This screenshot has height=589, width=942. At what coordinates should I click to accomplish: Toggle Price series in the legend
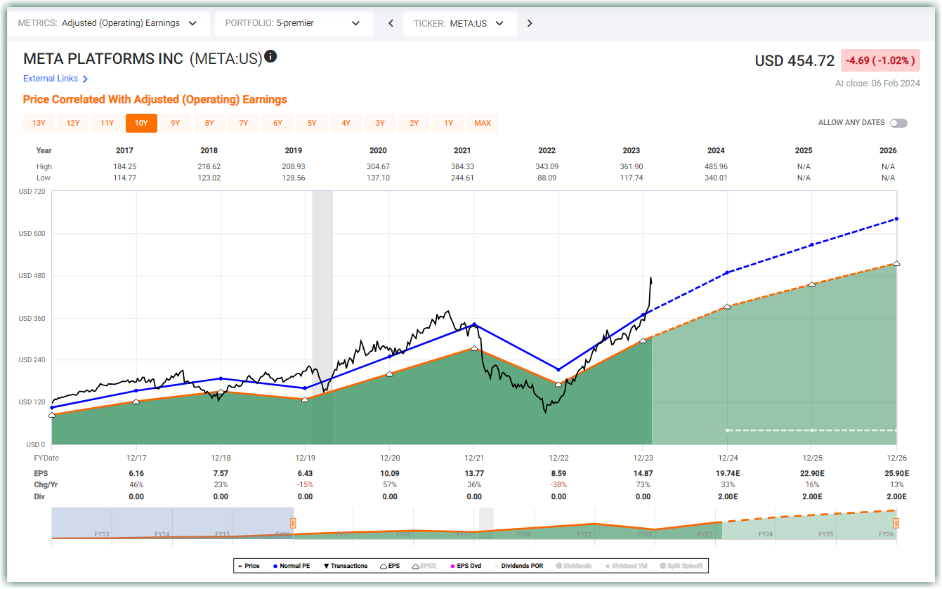pyautogui.click(x=249, y=566)
